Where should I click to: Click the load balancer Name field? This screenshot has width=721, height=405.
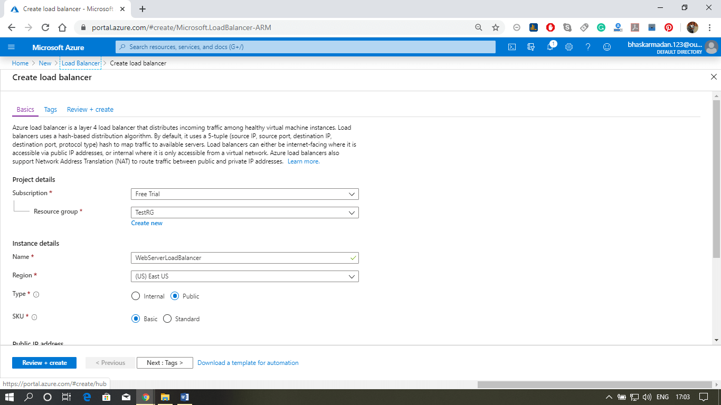(x=245, y=258)
